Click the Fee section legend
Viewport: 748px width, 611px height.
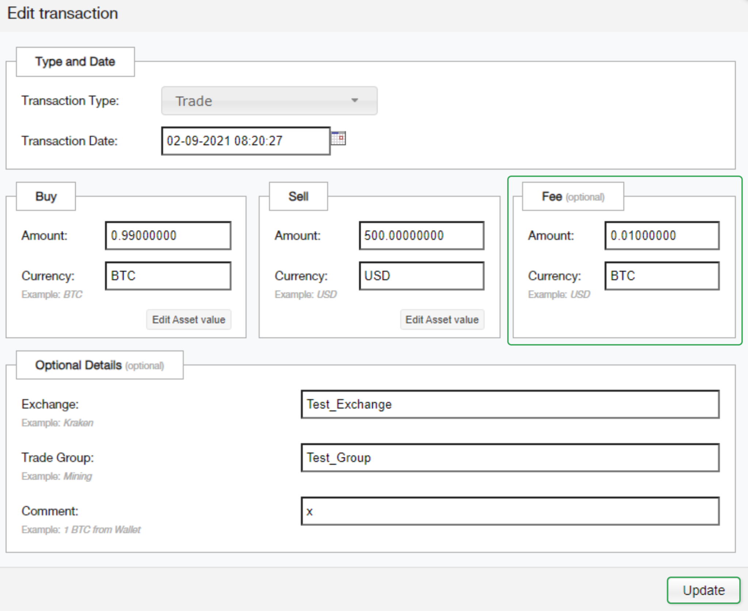[x=573, y=196]
